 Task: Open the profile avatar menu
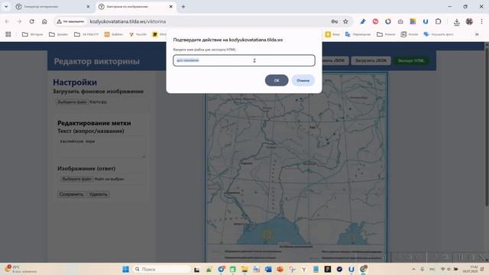(469, 21)
